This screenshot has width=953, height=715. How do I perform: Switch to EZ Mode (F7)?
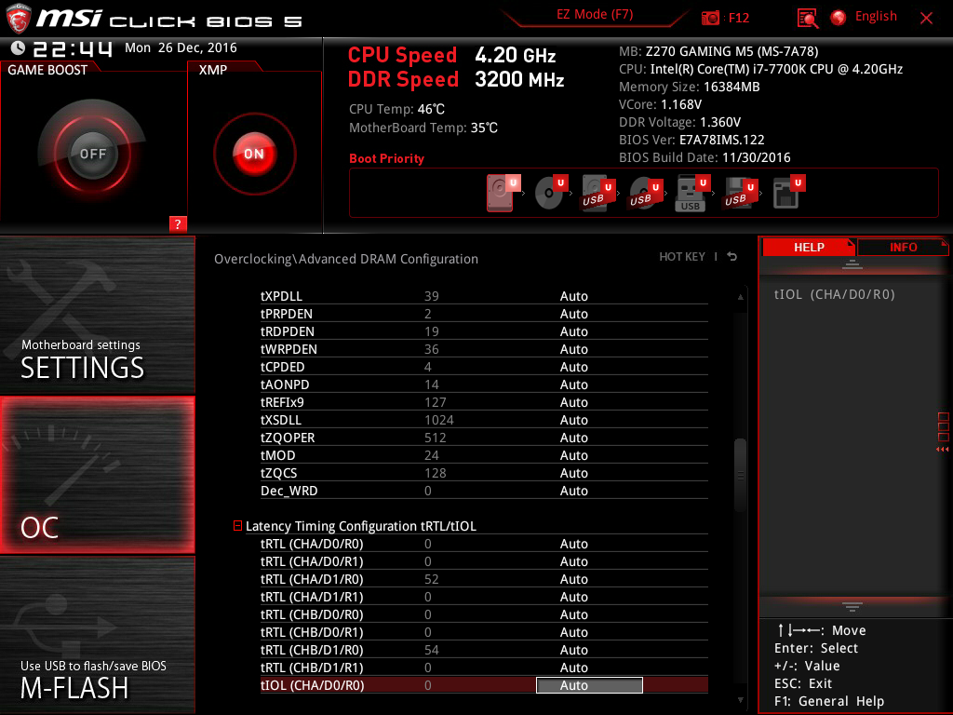pos(595,14)
